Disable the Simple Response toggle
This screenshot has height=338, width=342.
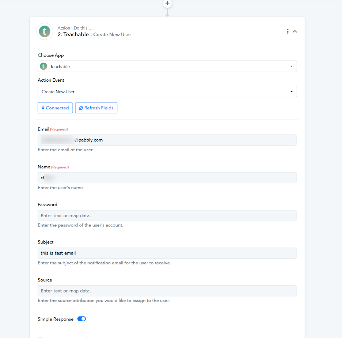(81, 319)
